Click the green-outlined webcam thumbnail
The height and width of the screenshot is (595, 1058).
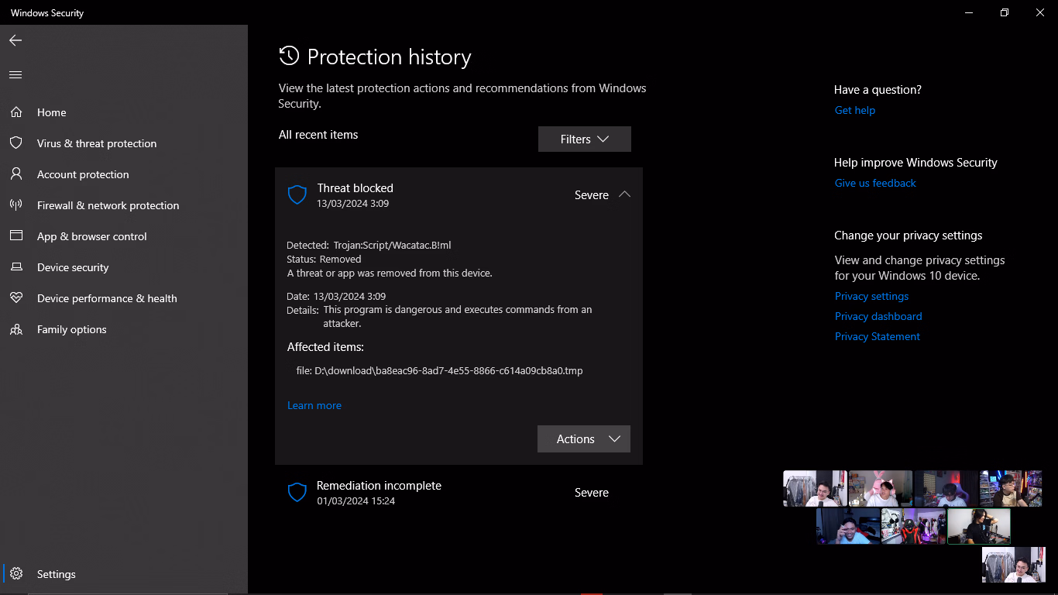979,526
